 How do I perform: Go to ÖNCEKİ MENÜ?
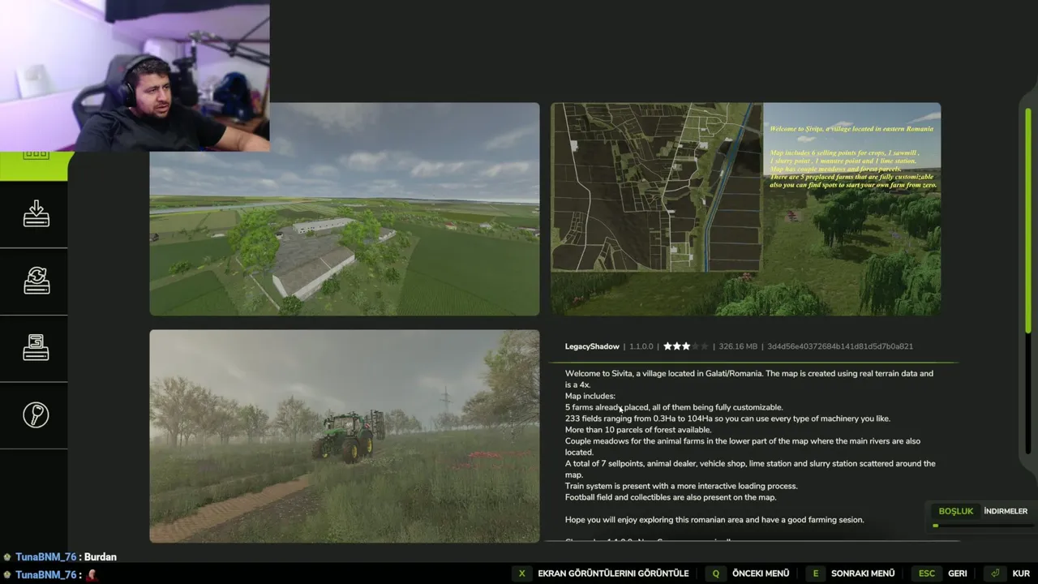pyautogui.click(x=761, y=573)
